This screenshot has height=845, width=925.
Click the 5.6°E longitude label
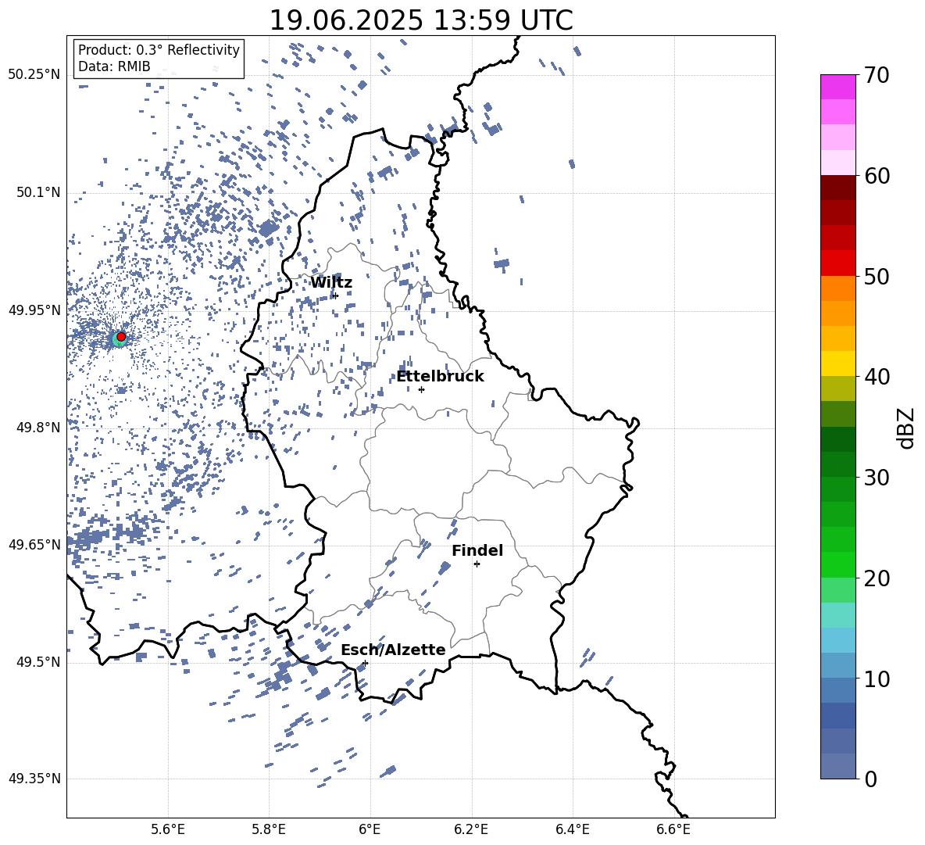[x=168, y=829]
